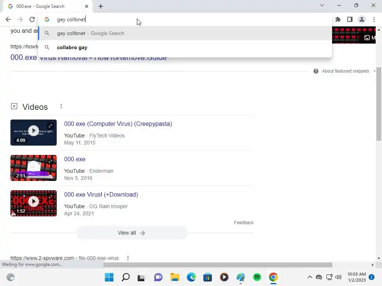Open the volume speaker tray icon
This screenshot has height=286, width=382.
[x=338, y=277]
